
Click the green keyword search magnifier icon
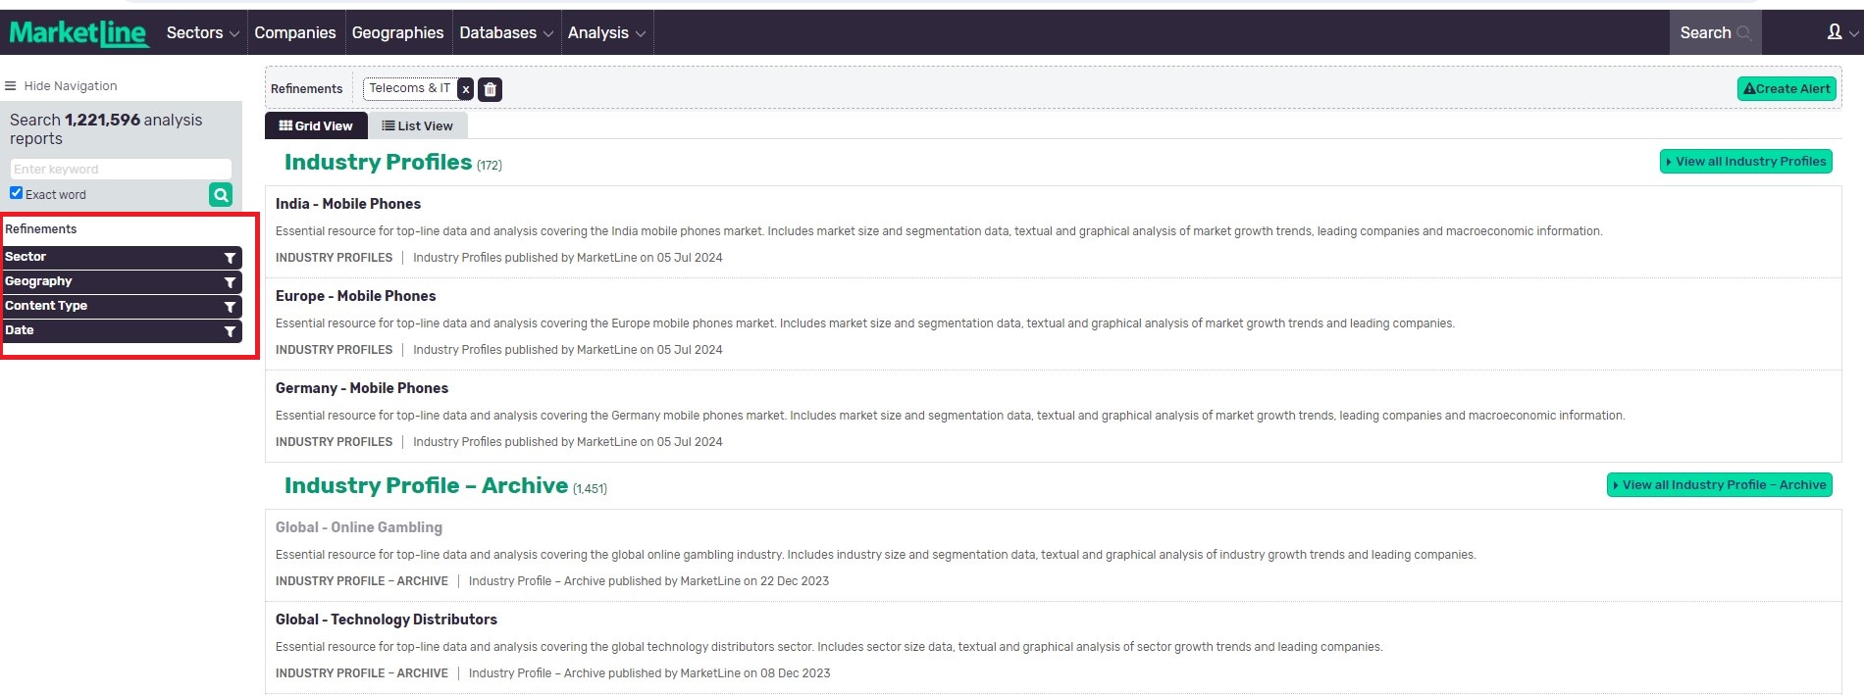221,195
